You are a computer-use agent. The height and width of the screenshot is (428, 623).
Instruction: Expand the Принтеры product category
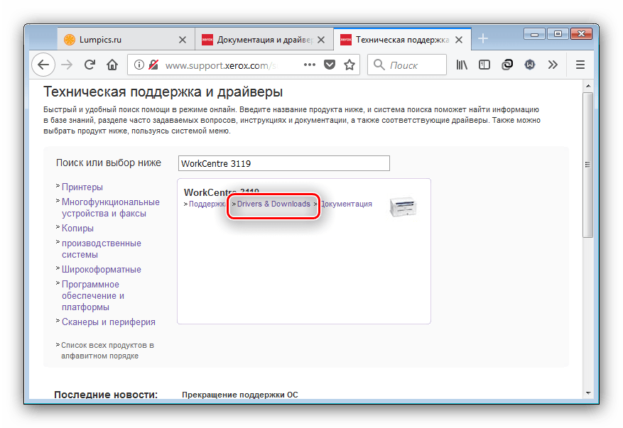click(82, 187)
